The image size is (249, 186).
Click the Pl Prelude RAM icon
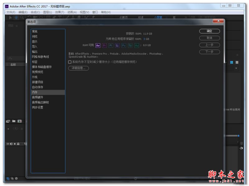pos(111,45)
